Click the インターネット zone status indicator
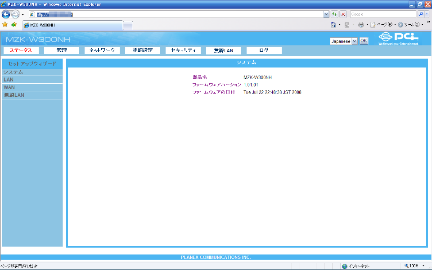Viewport: 432px width, 270px height. click(x=355, y=266)
